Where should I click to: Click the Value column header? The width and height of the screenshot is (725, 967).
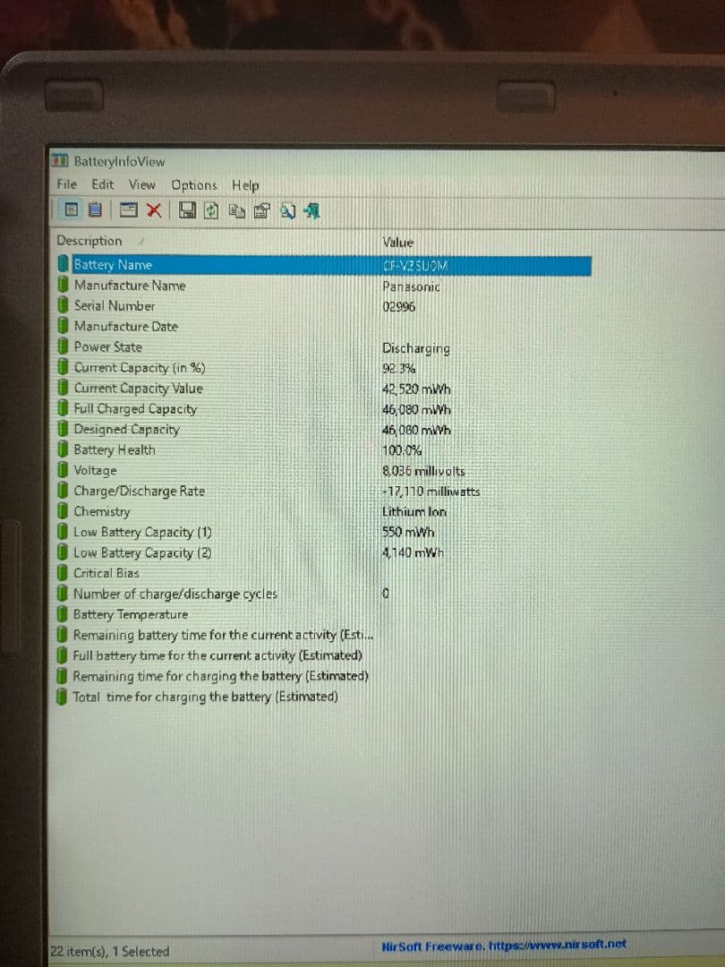[398, 242]
